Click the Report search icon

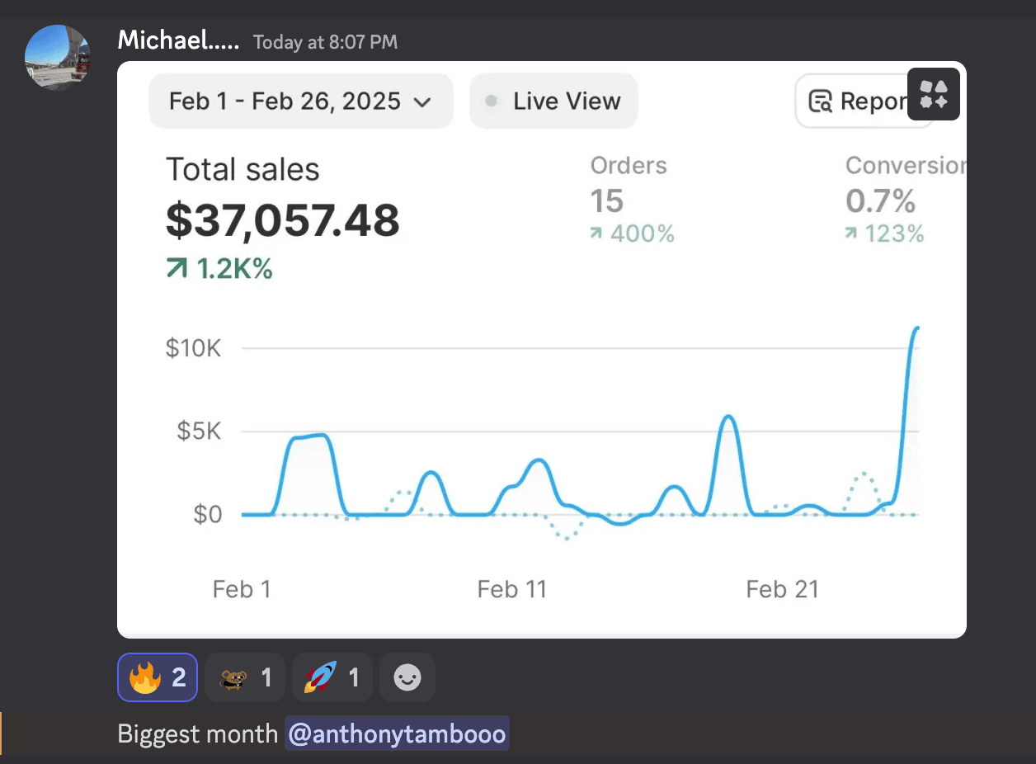[x=821, y=101]
